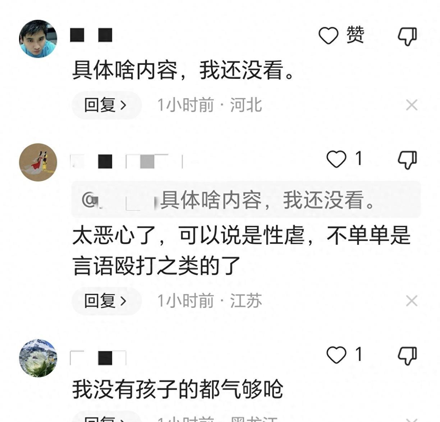440x422 pixels.
Task: Open the Heilongjiang comment's partially visible 回复 button
Action: click(x=106, y=418)
